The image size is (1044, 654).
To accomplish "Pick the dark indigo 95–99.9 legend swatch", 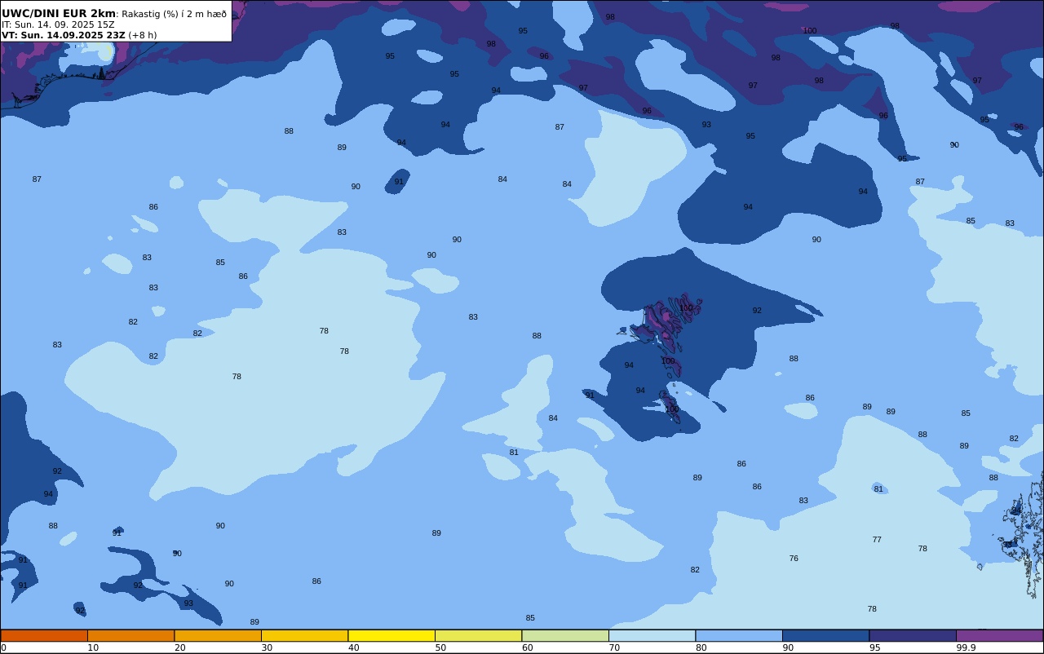I will click(913, 635).
